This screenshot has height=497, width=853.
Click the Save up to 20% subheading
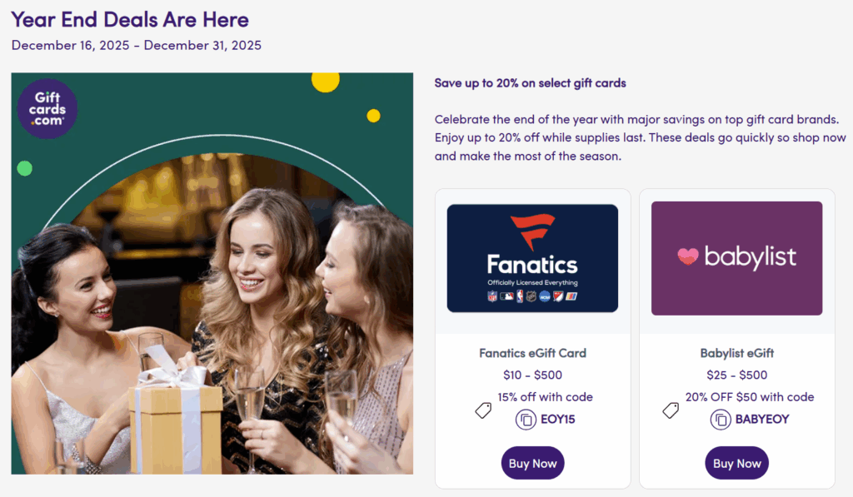click(x=530, y=83)
